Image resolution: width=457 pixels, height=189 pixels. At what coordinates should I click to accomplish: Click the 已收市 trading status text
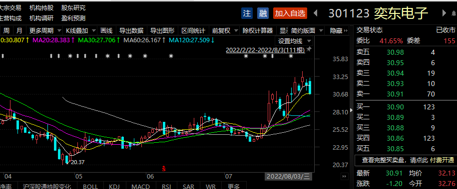click(446, 30)
